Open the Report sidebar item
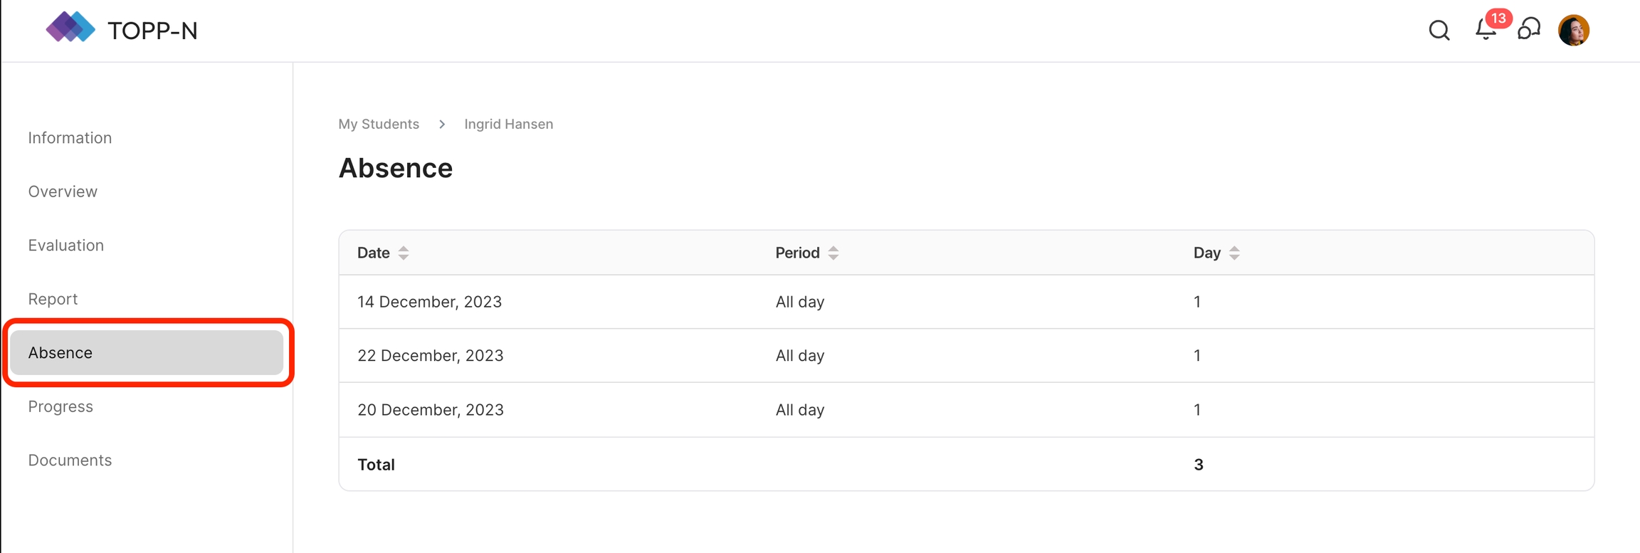 tap(53, 299)
